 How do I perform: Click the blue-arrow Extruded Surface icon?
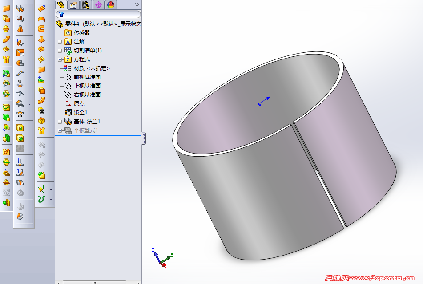(41, 8)
